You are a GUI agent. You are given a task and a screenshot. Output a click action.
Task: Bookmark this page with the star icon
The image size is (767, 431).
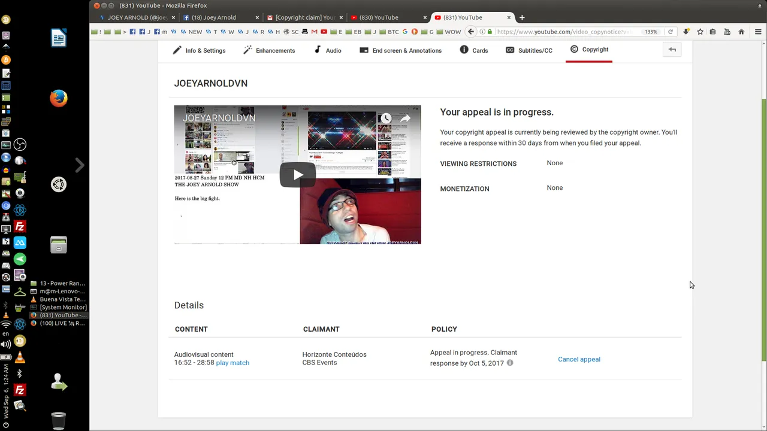700,32
